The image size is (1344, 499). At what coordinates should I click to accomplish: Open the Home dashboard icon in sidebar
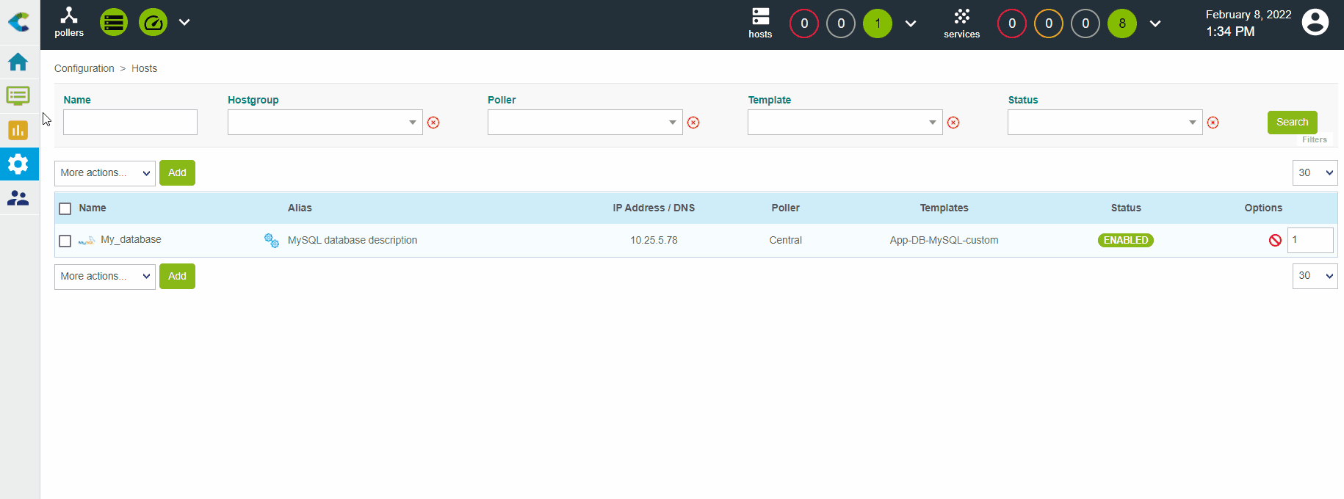[18, 62]
